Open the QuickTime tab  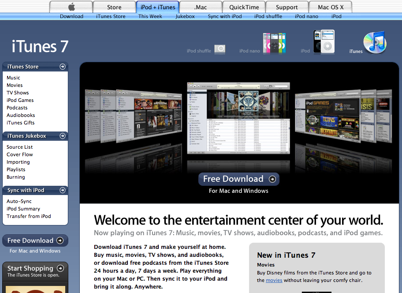pyautogui.click(x=244, y=7)
